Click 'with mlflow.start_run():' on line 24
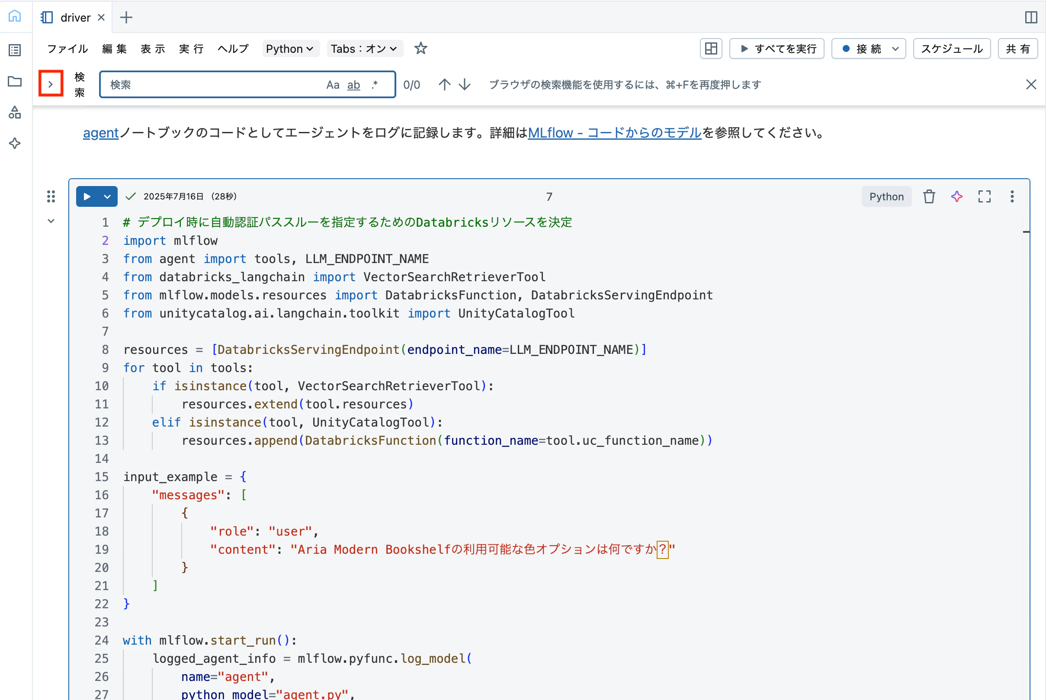This screenshot has height=700, width=1046. 210,640
